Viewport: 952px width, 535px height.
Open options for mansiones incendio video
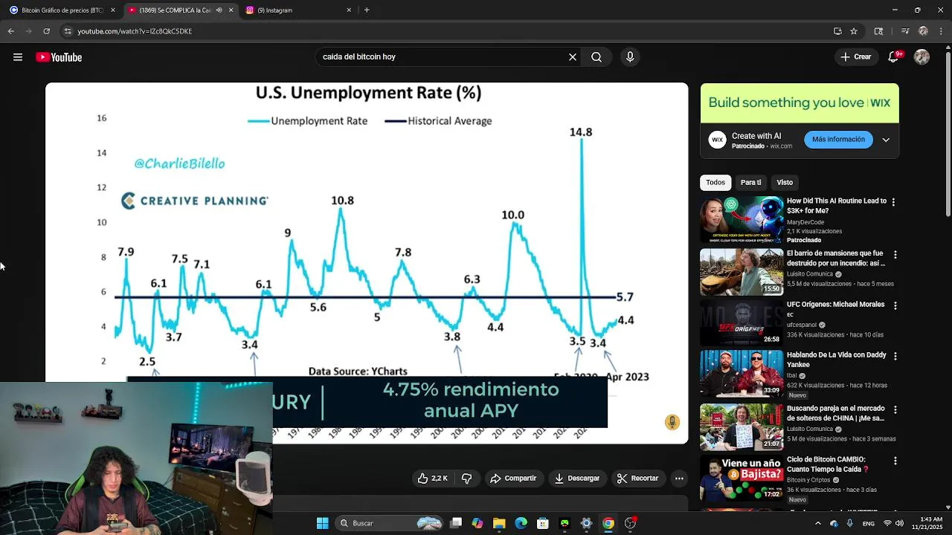[x=893, y=255]
